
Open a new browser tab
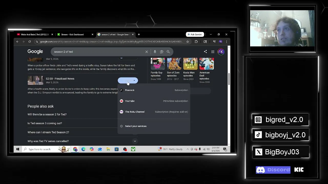139,34
